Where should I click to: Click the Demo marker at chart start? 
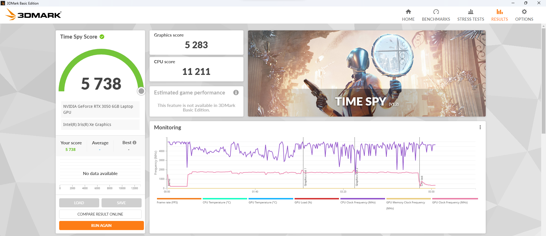tap(169, 182)
